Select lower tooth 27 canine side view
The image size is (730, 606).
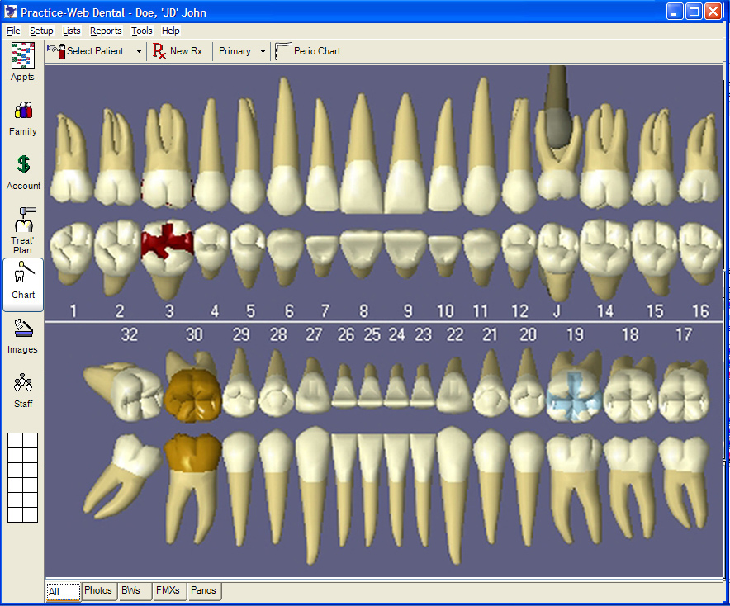(x=313, y=495)
